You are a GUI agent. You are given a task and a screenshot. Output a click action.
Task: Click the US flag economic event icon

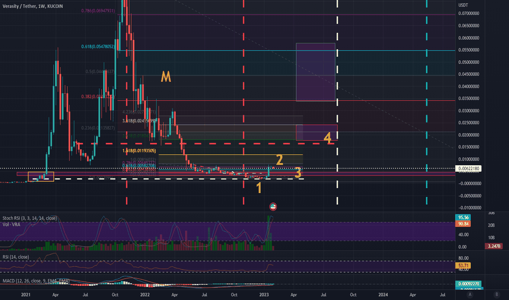click(273, 207)
